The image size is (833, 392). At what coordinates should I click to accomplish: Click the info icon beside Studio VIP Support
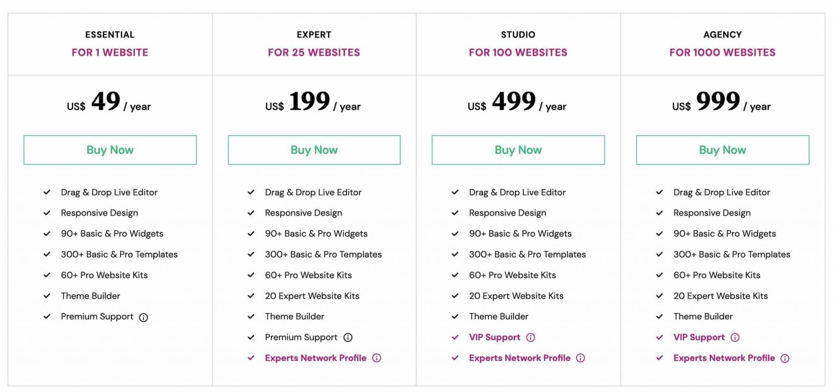(x=531, y=337)
